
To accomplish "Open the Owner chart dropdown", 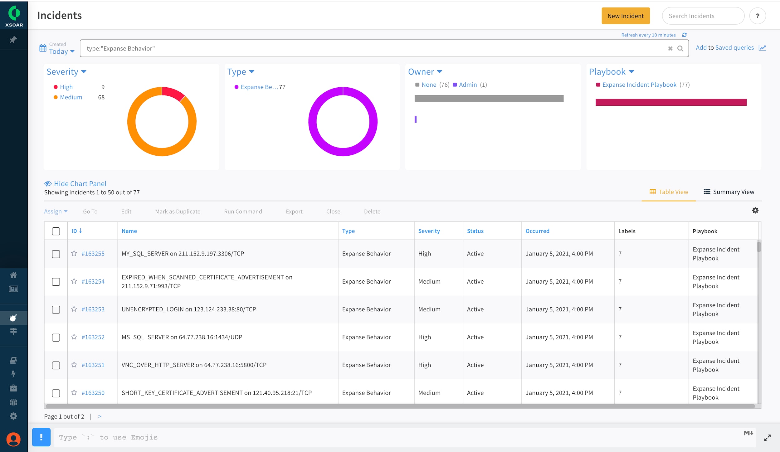I will coord(425,72).
